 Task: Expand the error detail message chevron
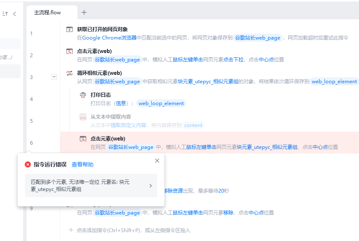coord(150,185)
